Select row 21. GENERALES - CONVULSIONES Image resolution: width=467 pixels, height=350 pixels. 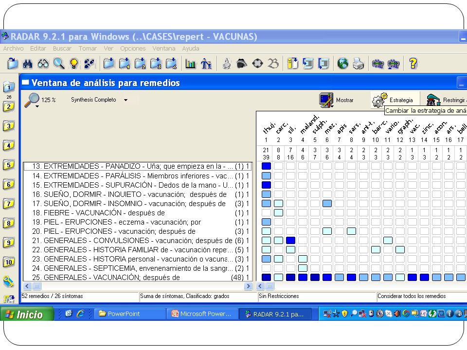tap(138, 241)
